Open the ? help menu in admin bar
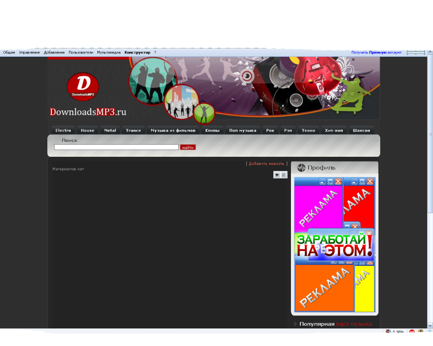Image resolution: width=433 pixels, height=346 pixels. (x=155, y=52)
